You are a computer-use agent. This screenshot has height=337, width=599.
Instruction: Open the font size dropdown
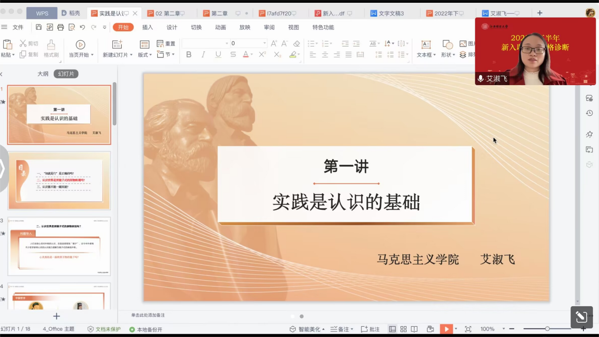pos(264,44)
